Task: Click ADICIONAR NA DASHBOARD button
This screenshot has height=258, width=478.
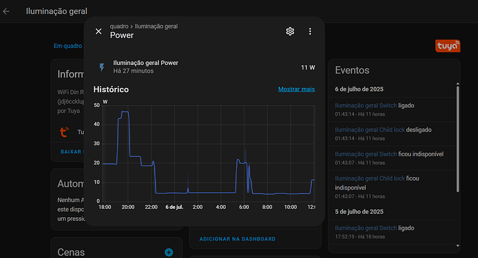Action: (x=238, y=239)
